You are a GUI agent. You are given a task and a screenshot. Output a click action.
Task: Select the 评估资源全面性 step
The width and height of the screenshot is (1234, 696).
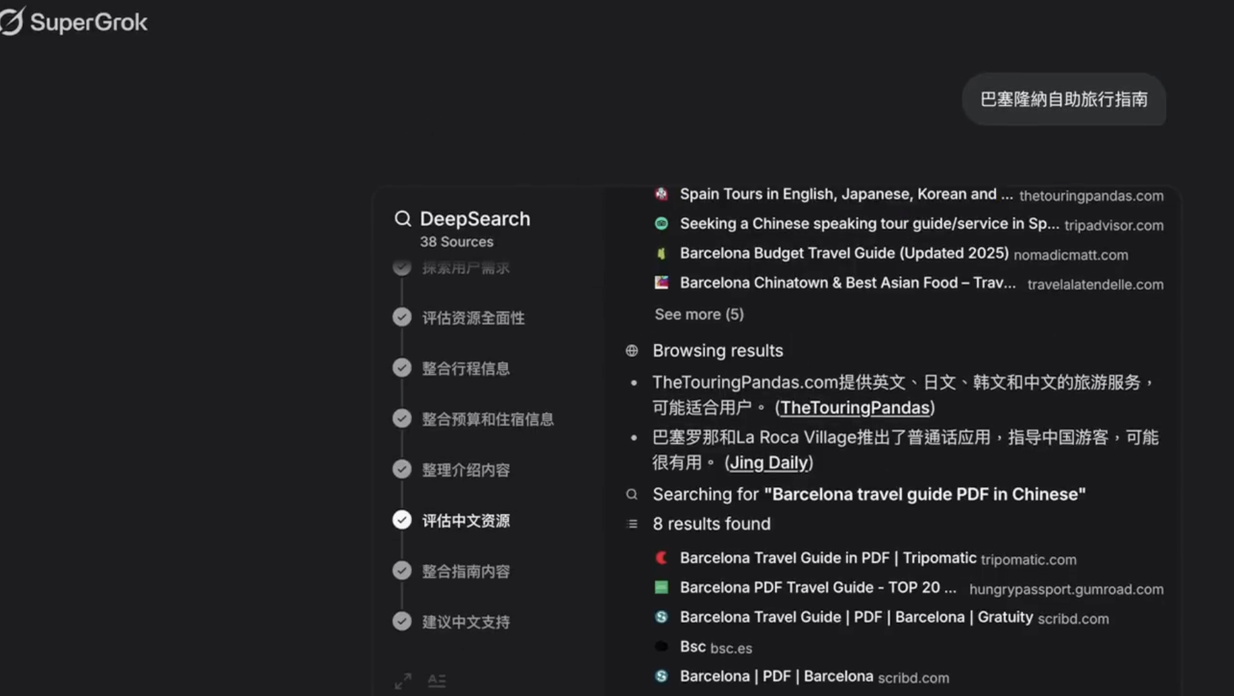pos(473,318)
